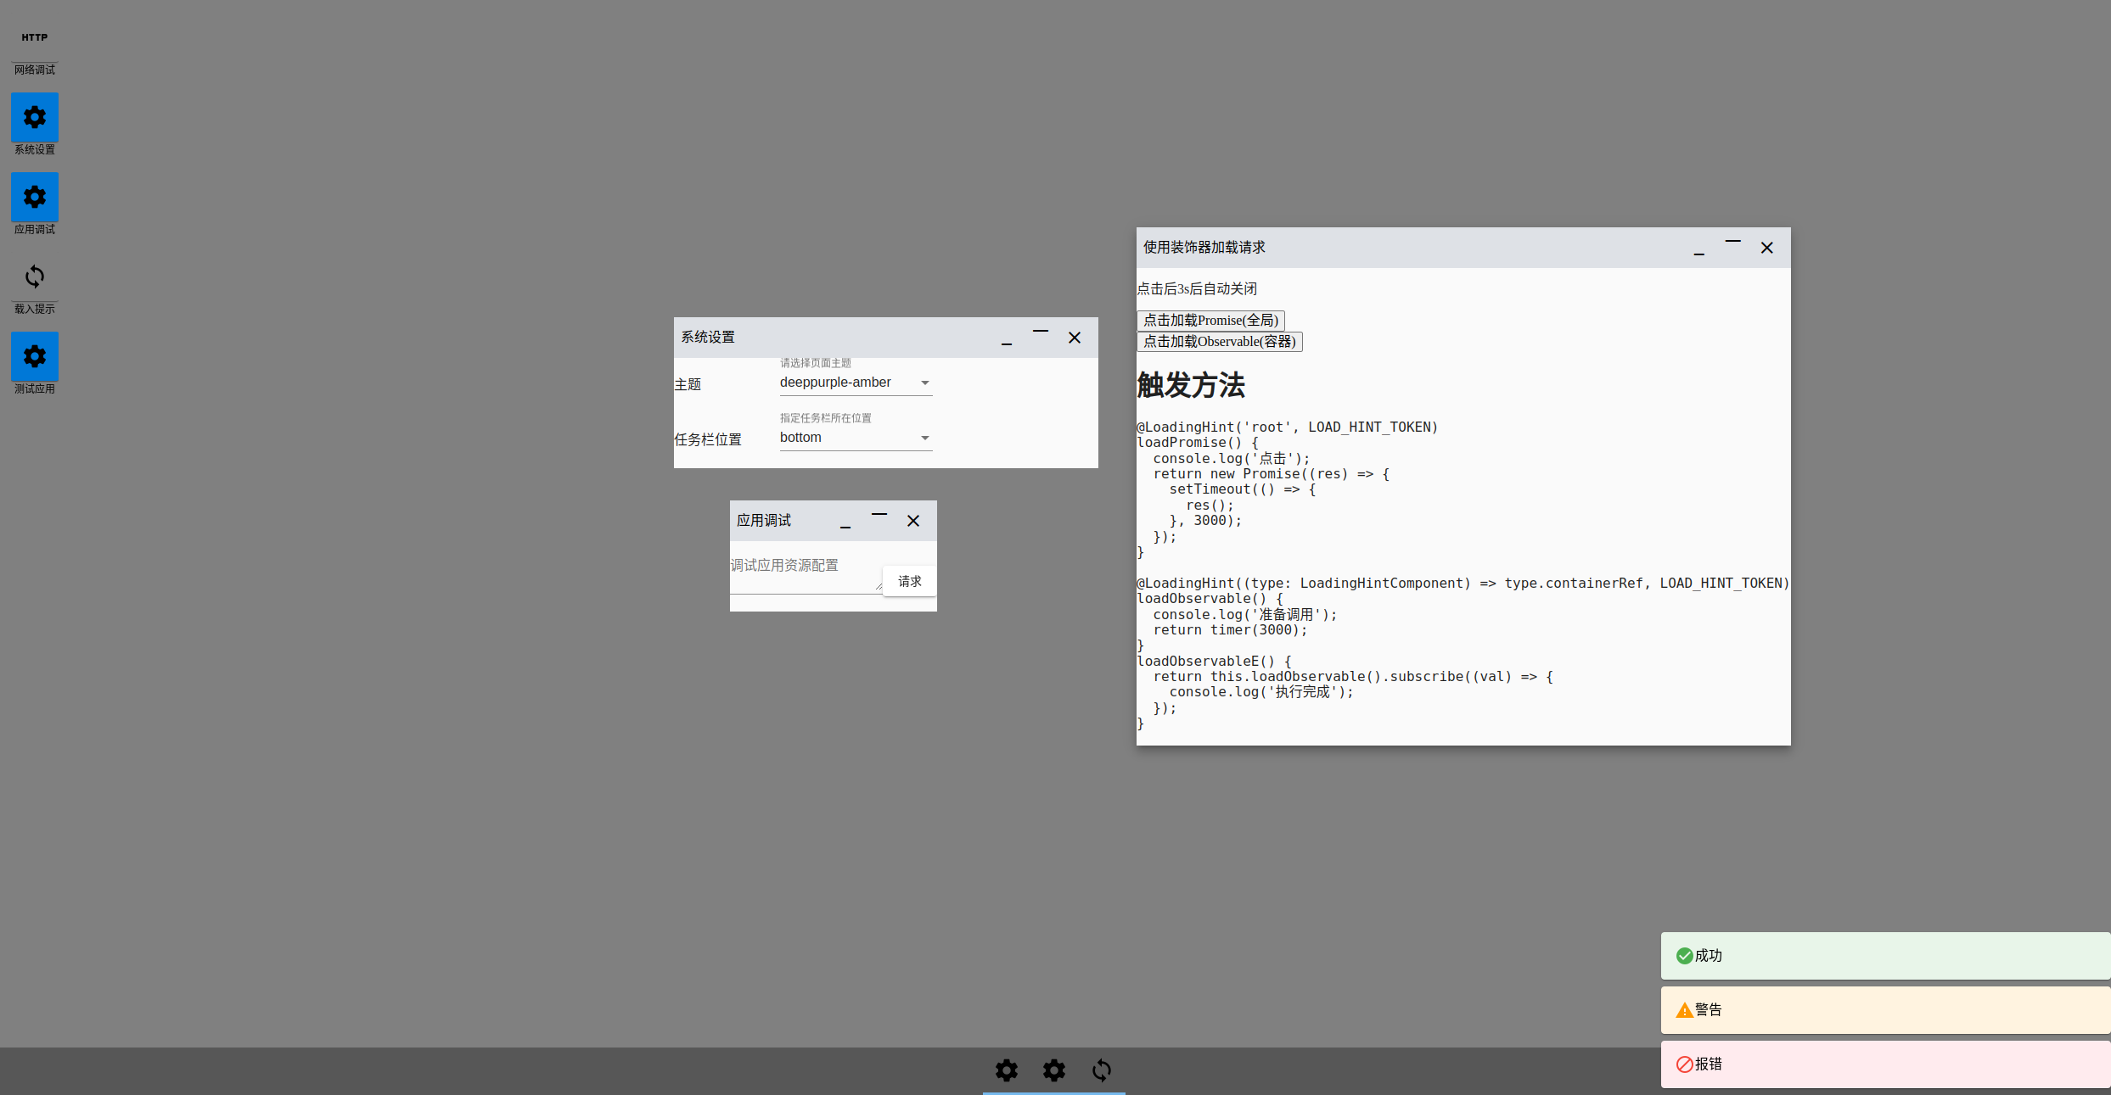Viewport: 2111px width, 1095px height.
Task: Click the 触发方法 heading
Action: (1191, 386)
